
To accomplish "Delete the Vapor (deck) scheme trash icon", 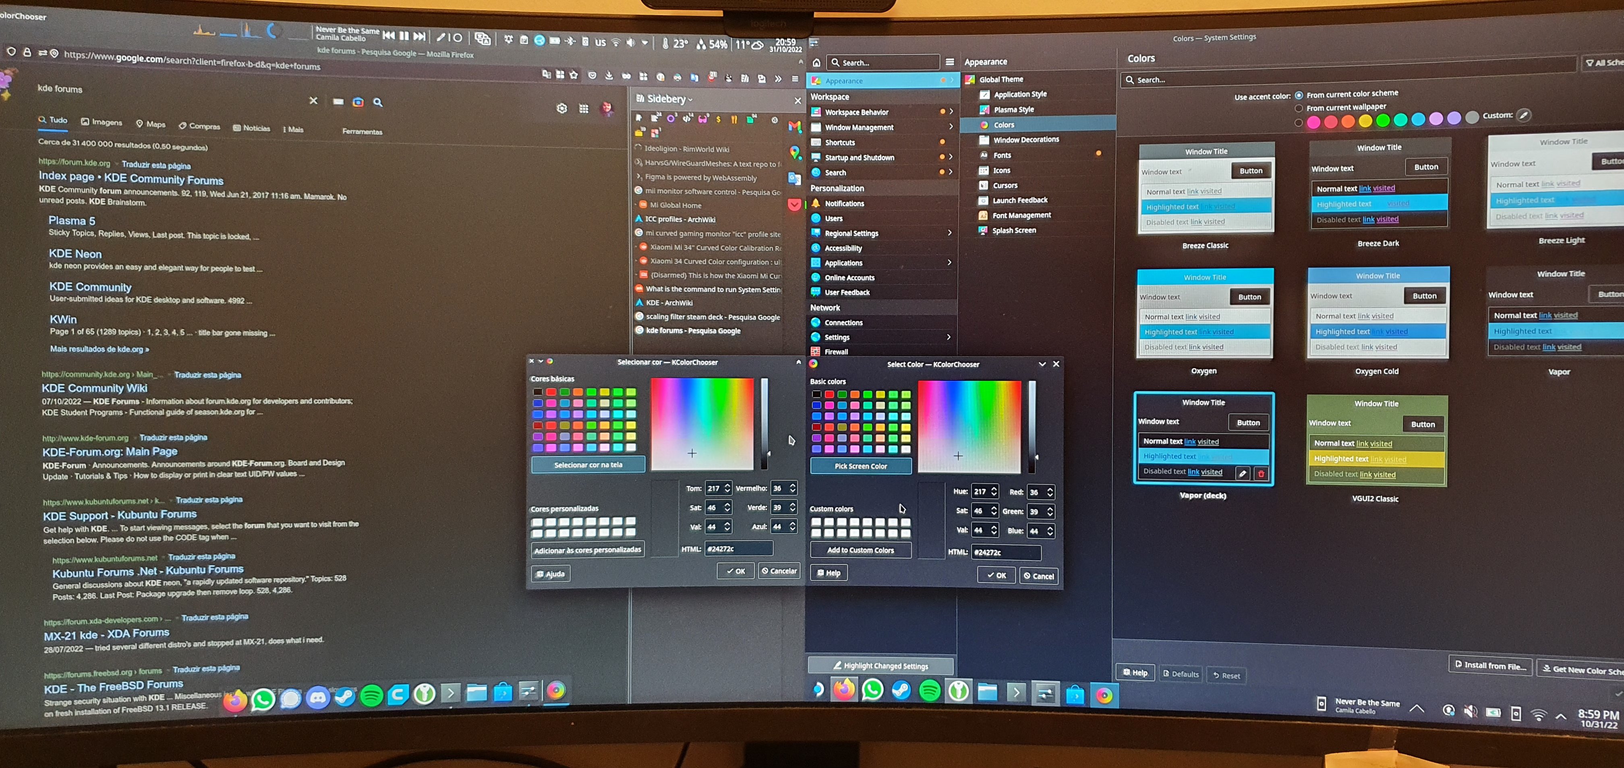I will [1261, 474].
